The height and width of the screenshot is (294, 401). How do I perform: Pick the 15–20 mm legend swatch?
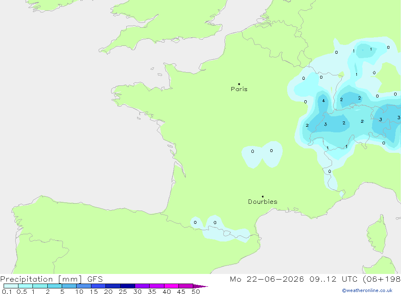click(x=98, y=286)
